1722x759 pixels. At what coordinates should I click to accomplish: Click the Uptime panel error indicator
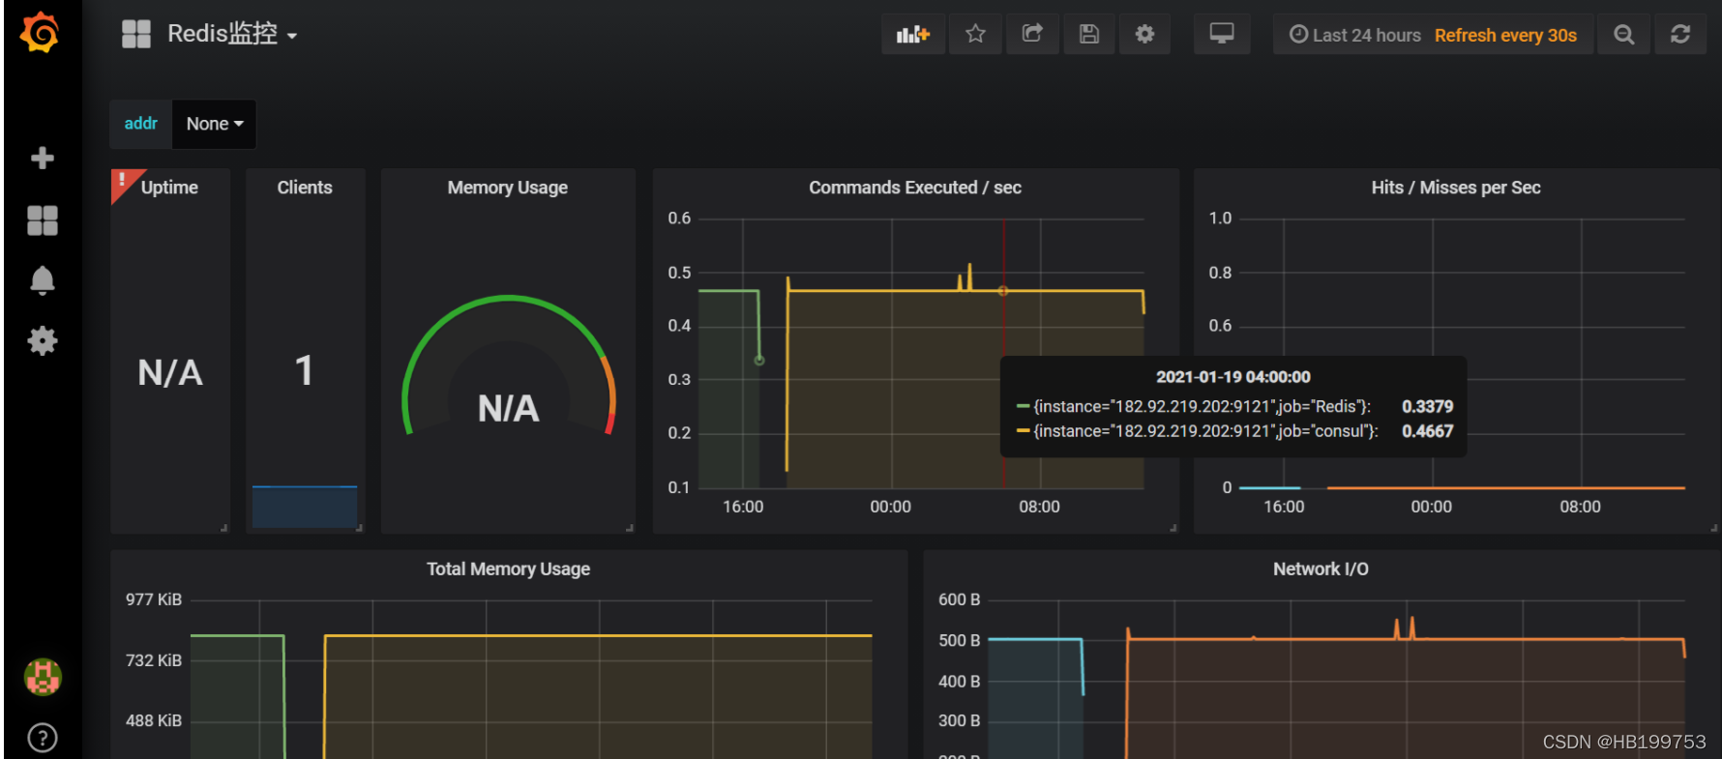122,180
